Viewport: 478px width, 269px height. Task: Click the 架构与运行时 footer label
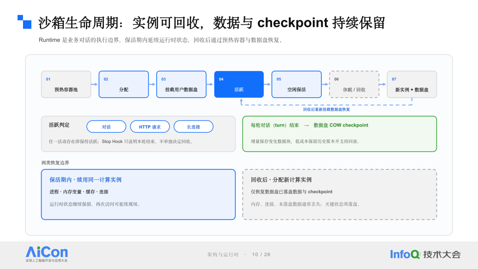(x=223, y=254)
